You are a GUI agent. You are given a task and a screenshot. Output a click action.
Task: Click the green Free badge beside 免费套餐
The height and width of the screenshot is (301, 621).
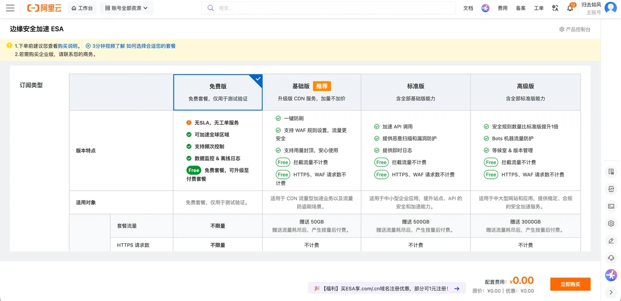[x=194, y=170]
